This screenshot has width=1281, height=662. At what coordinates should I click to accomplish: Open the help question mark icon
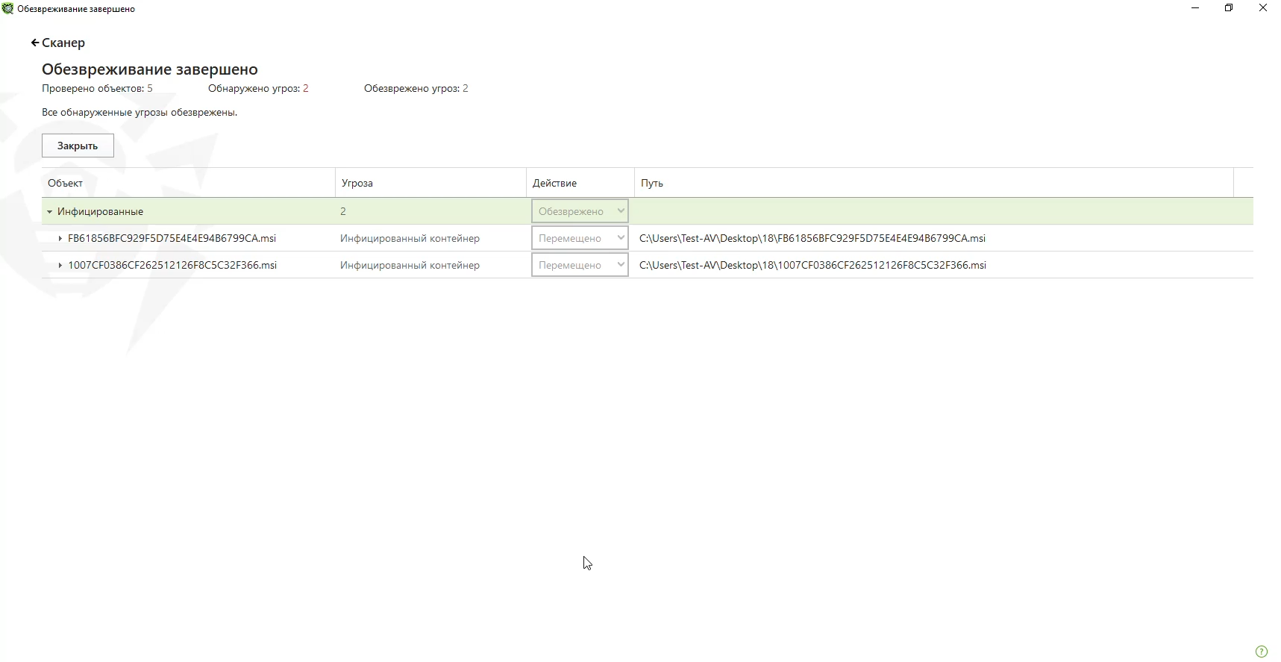coord(1262,652)
